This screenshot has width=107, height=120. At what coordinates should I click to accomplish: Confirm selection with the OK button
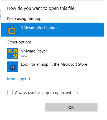[71, 107]
